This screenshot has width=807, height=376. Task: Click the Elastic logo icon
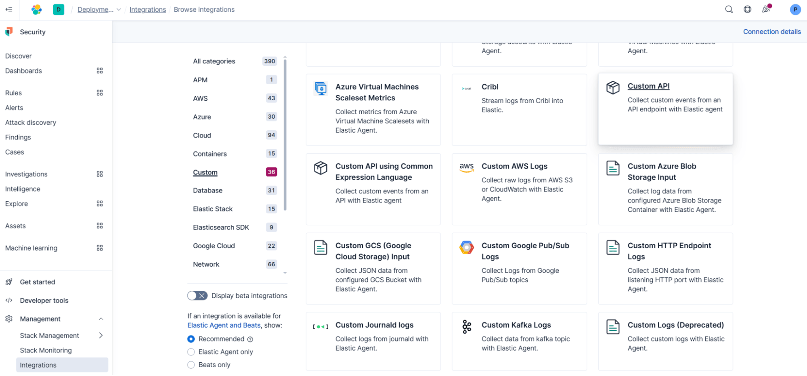37,9
